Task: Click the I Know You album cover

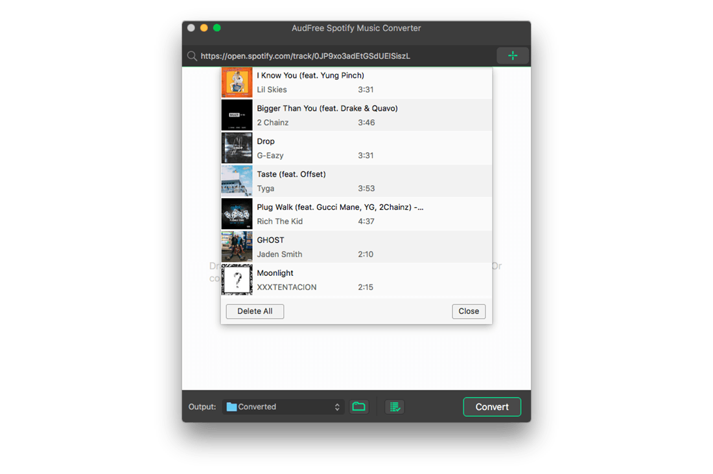Action: [237, 83]
